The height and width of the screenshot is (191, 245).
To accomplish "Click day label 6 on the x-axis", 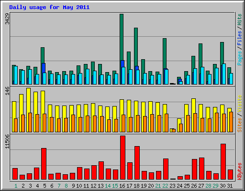I will click(52, 186).
